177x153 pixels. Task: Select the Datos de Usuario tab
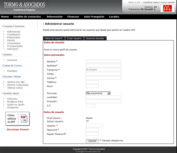coord(54,38)
